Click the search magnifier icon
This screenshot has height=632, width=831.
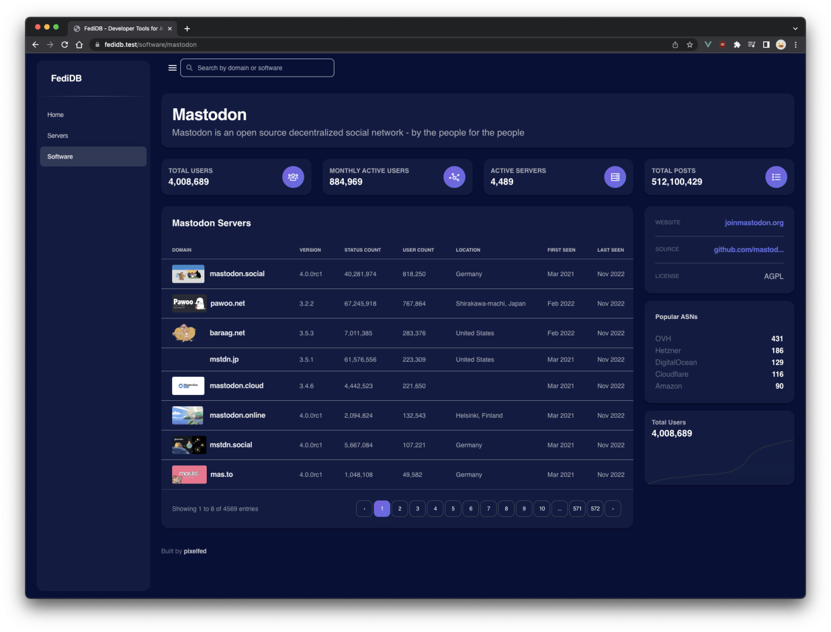(x=189, y=68)
